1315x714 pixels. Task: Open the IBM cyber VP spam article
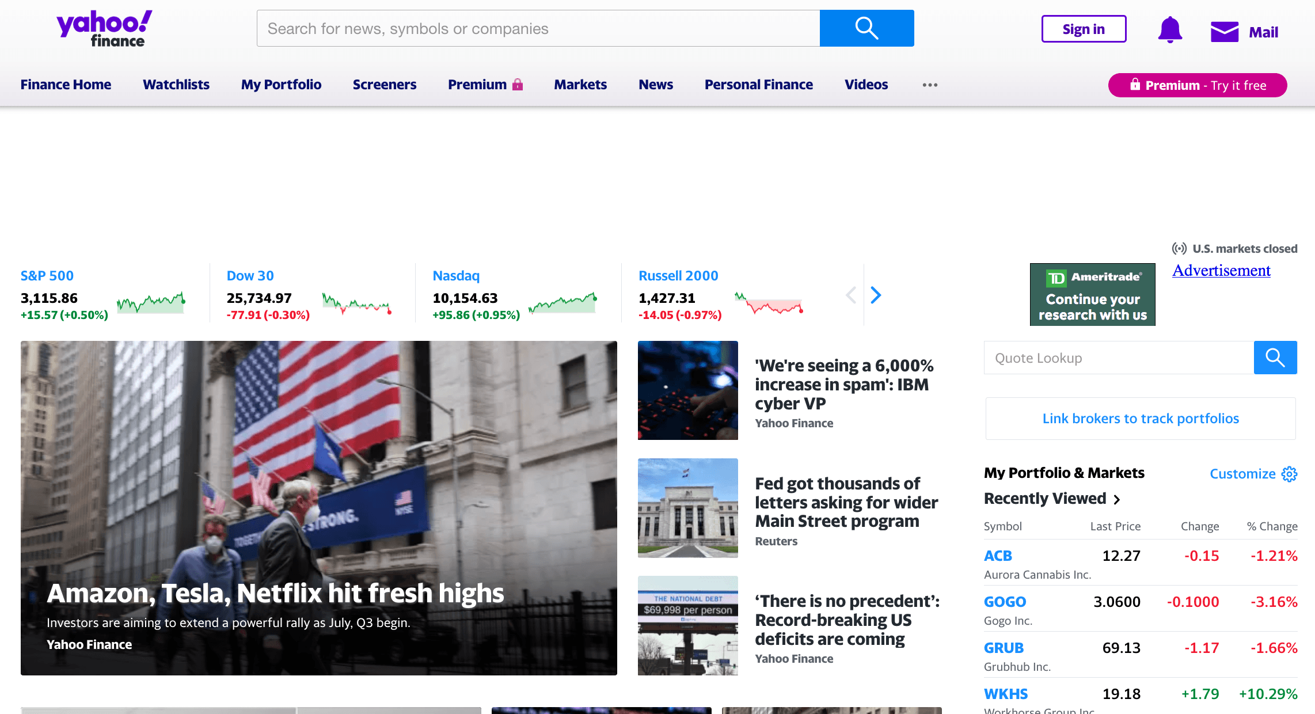click(x=844, y=385)
